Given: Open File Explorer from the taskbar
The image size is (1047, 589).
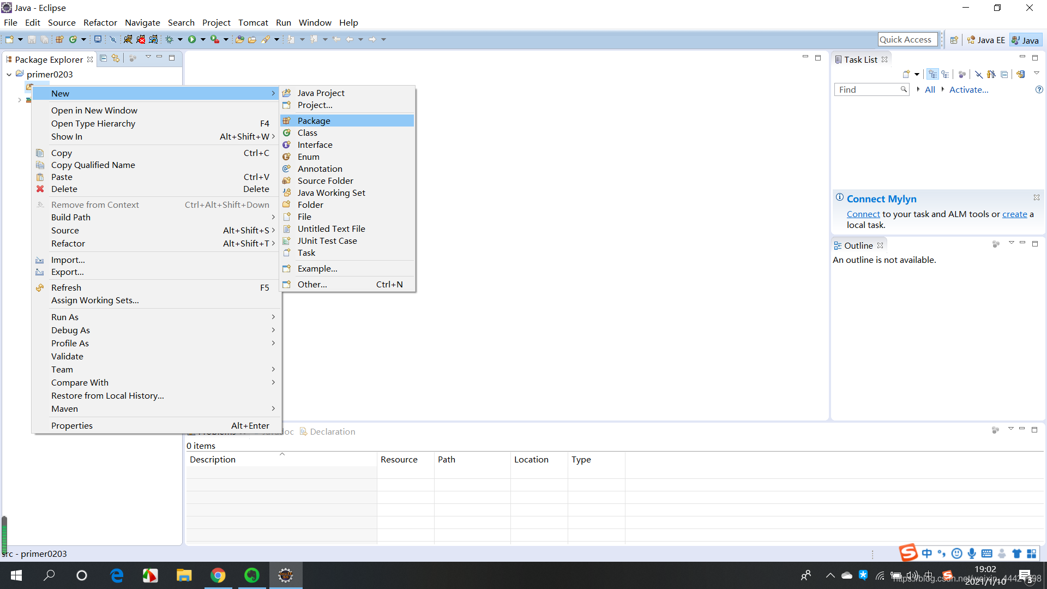Looking at the screenshot, I should pyautogui.click(x=184, y=575).
